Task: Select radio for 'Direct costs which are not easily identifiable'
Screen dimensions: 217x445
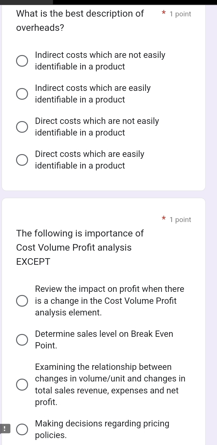Action: (22, 127)
